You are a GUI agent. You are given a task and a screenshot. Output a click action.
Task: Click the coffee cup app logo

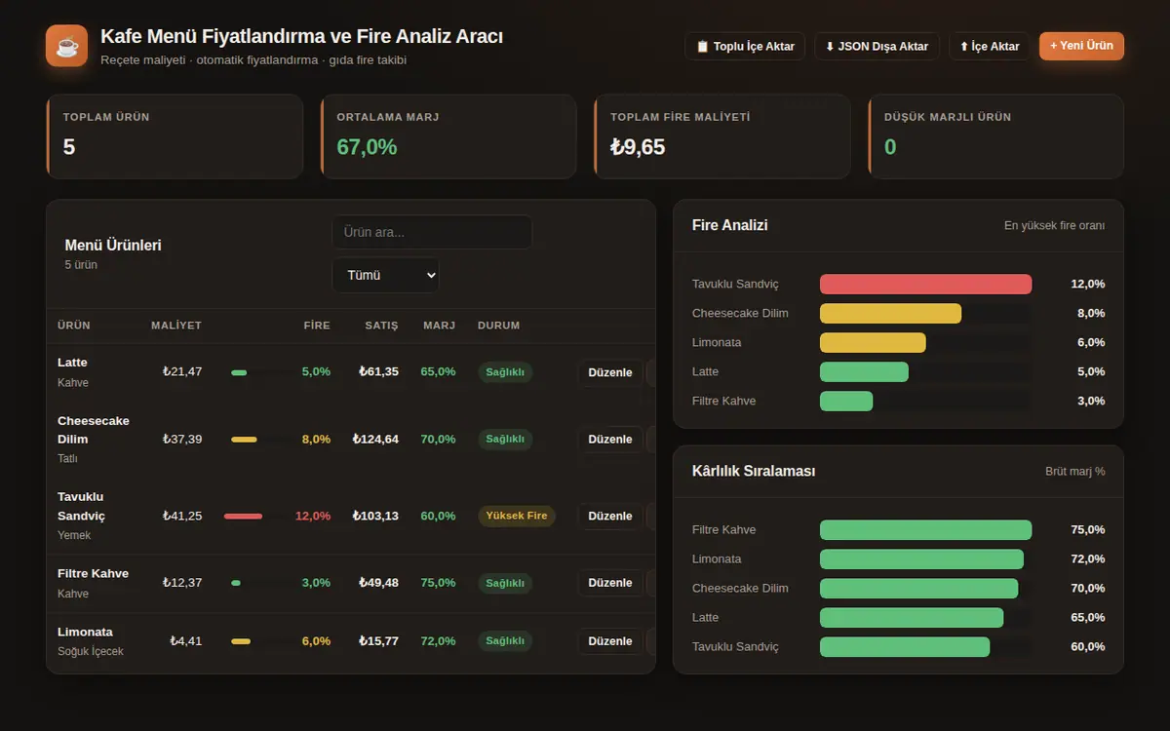66,46
